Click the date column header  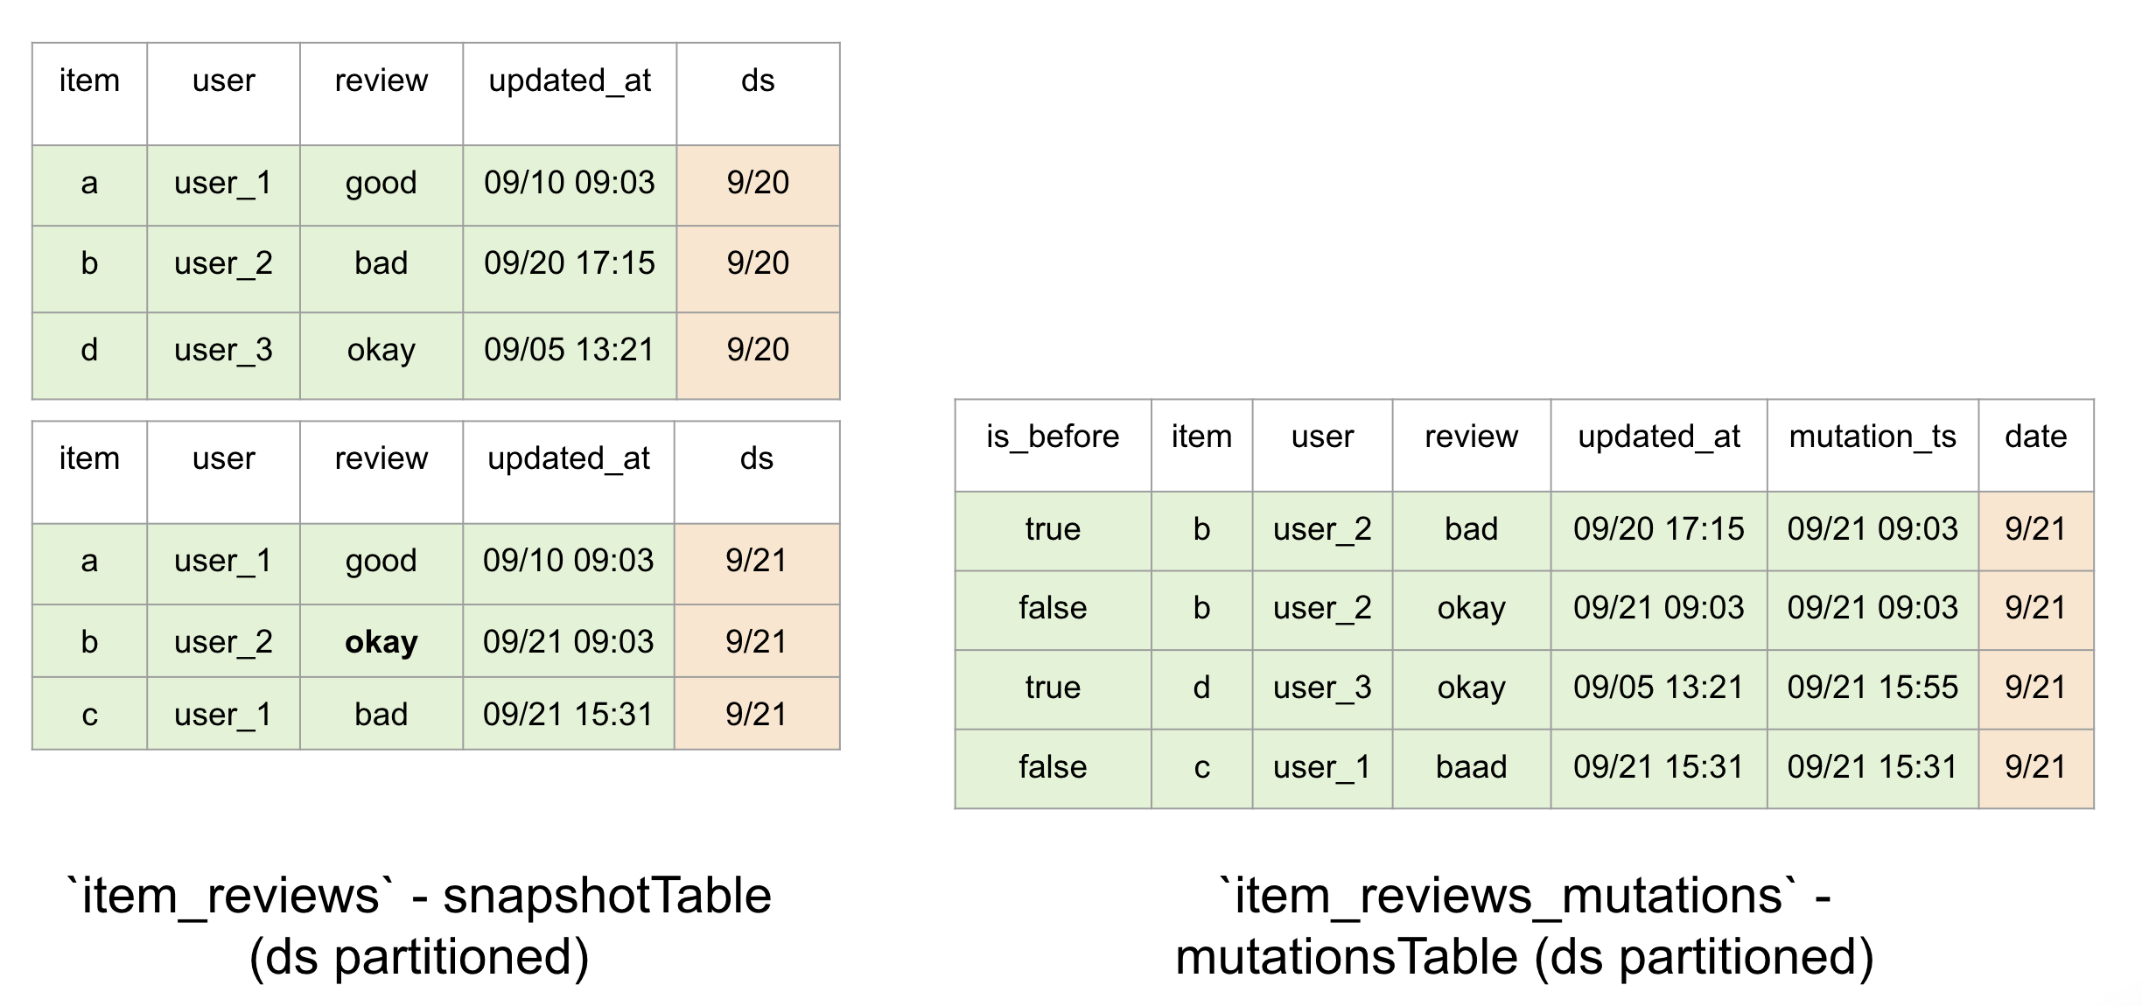pos(2035,437)
